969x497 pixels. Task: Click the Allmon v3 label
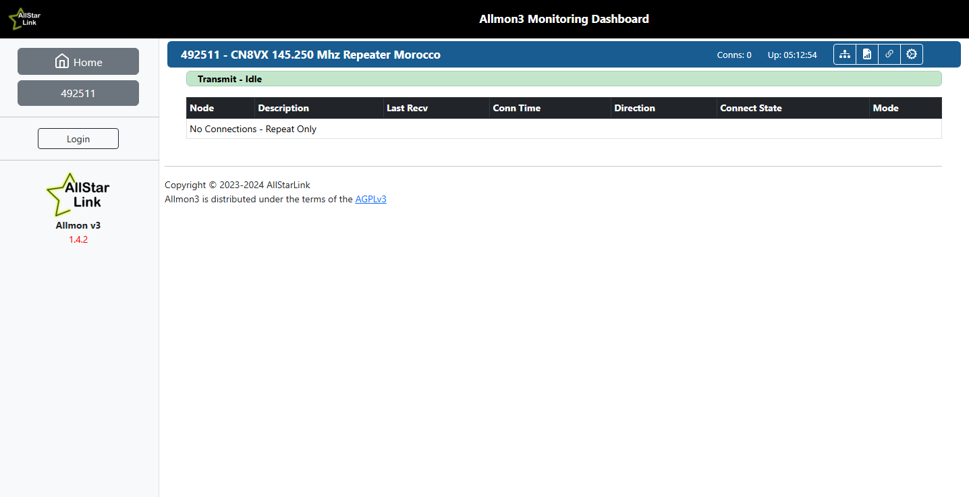tap(78, 225)
